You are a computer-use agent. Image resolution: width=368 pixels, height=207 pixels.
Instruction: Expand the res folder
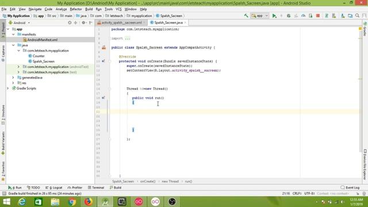coord(13,83)
